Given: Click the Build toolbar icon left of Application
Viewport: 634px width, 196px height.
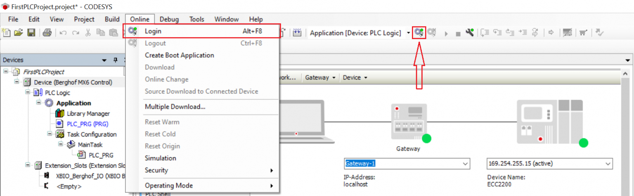Looking at the screenshot, I should [297, 33].
